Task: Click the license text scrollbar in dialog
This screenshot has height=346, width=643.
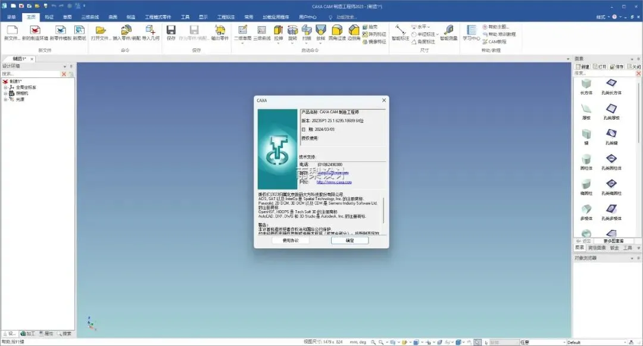Action: coord(384,210)
